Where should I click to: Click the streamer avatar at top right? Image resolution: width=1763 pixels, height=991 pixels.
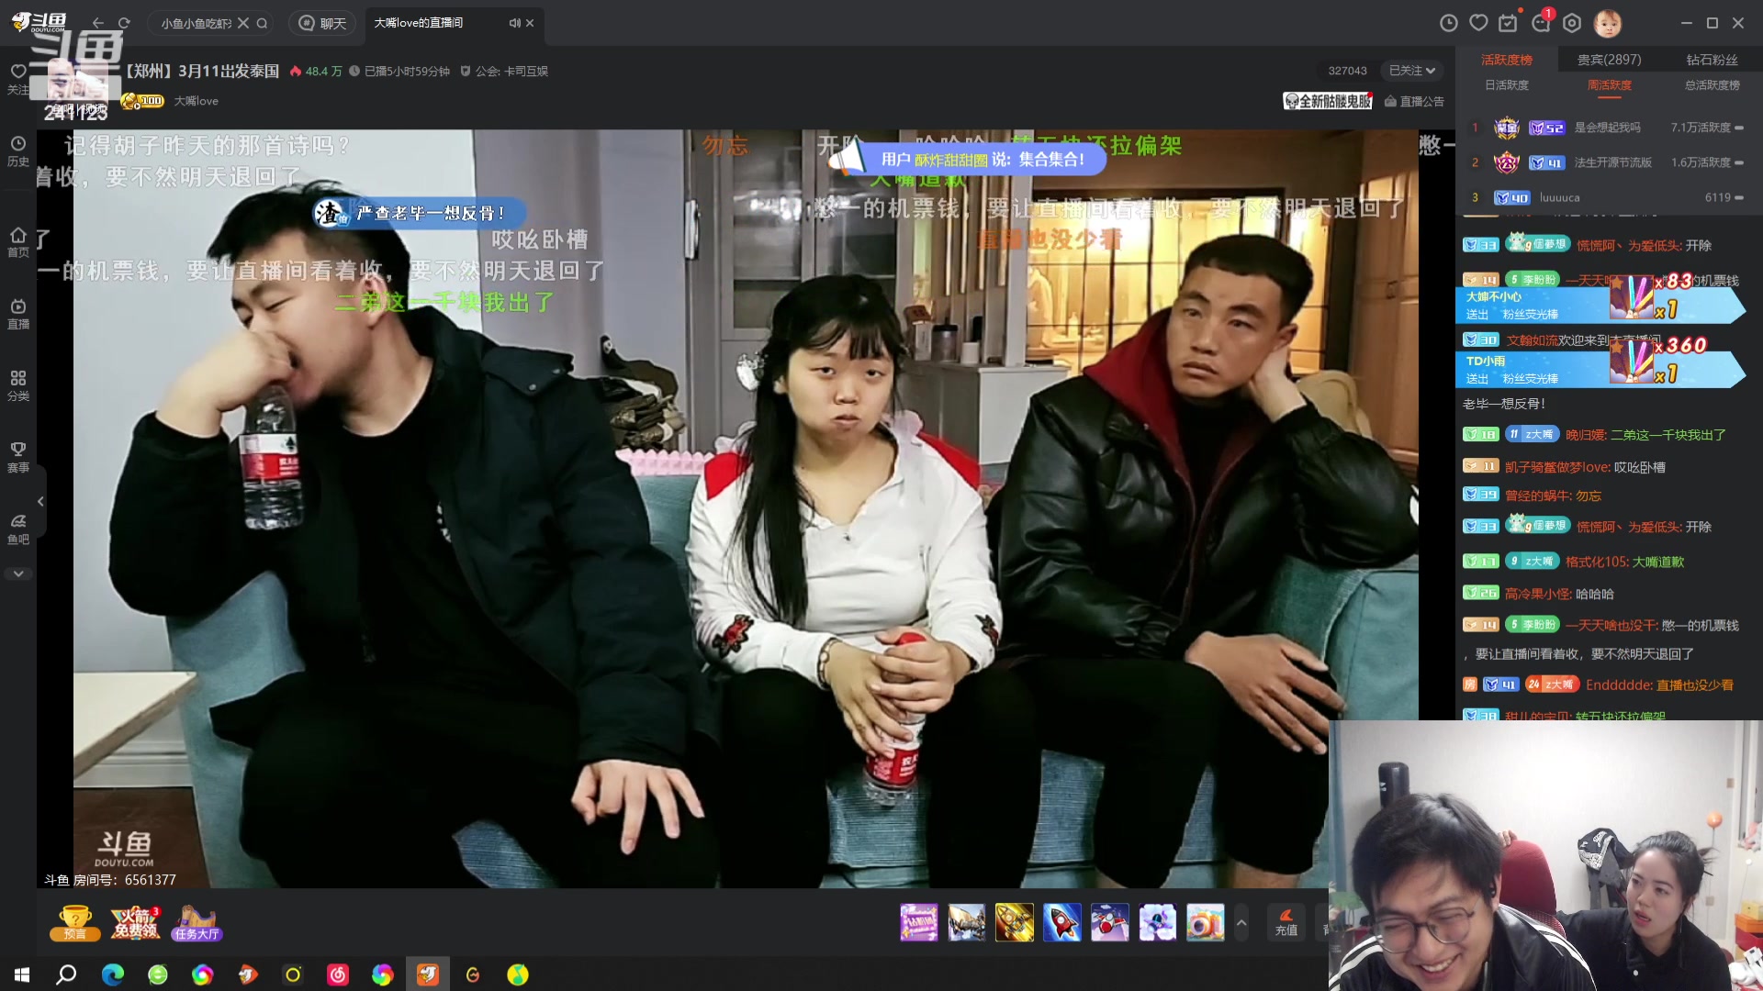pyautogui.click(x=1608, y=23)
